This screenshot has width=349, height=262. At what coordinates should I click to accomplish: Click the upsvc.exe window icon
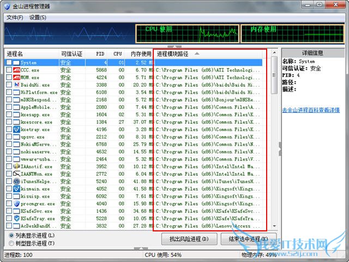(x=16, y=137)
